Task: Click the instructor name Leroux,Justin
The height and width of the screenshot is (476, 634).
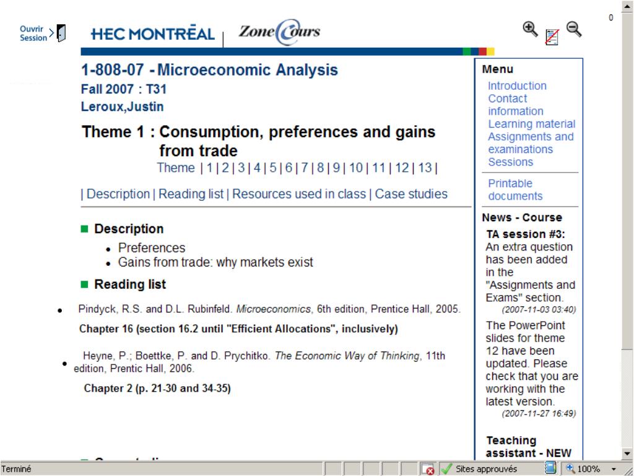Action: coord(123,107)
